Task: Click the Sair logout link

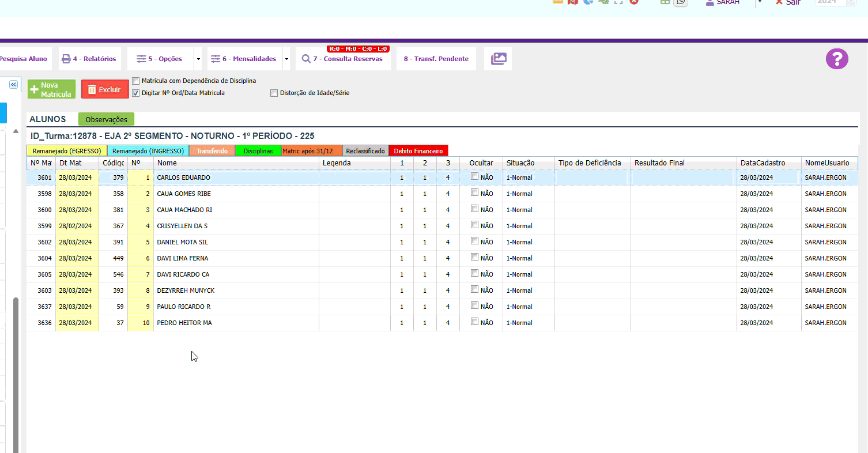Action: (787, 2)
